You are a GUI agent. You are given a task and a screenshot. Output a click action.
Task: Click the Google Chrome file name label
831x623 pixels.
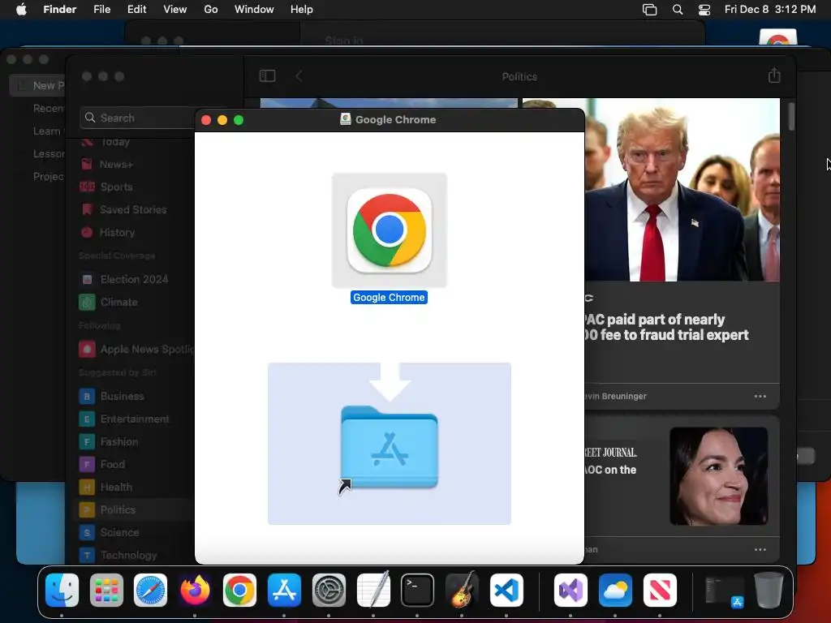(x=389, y=297)
